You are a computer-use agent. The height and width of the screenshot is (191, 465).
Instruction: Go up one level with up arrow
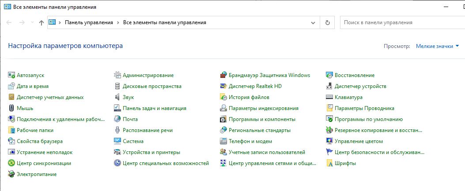[42, 22]
